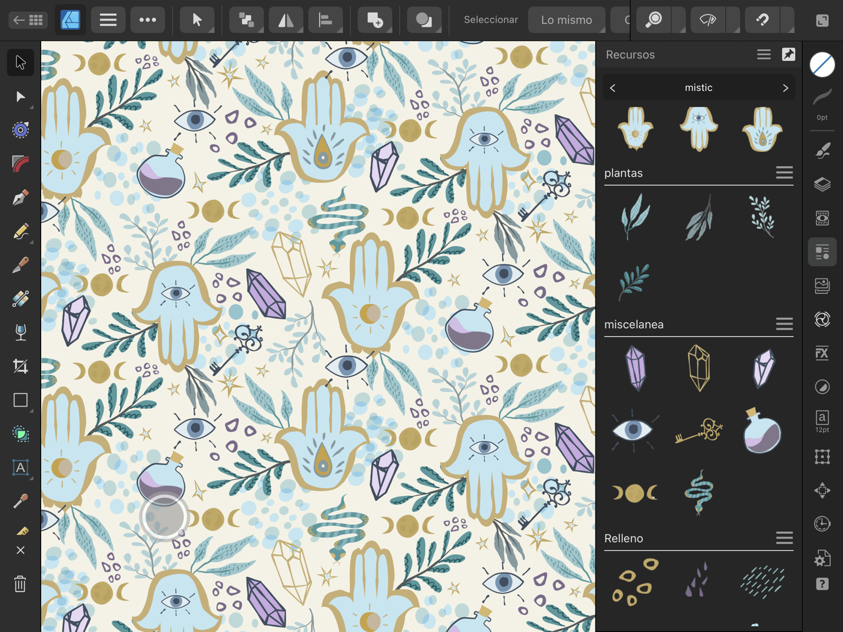This screenshot has width=843, height=632.
Task: Open the insertion target options
Action: 375,20
